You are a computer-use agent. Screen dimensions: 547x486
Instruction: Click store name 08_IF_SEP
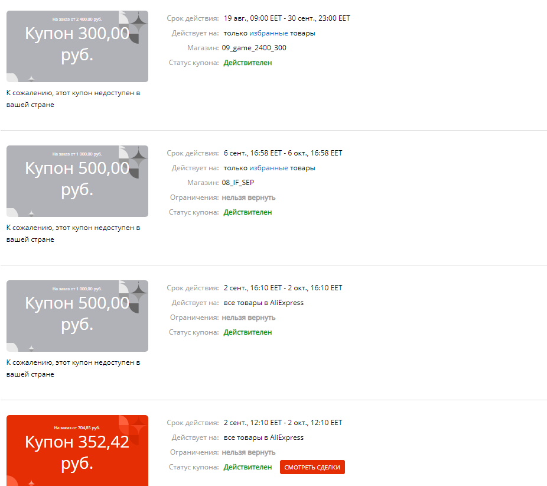[x=238, y=183]
